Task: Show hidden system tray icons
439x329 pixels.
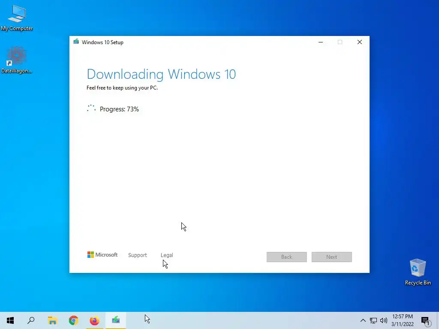Action: (x=363, y=320)
